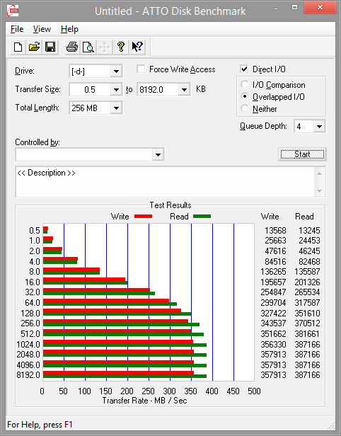
Task: Click the green Read legend swatch
Action: coord(202,217)
